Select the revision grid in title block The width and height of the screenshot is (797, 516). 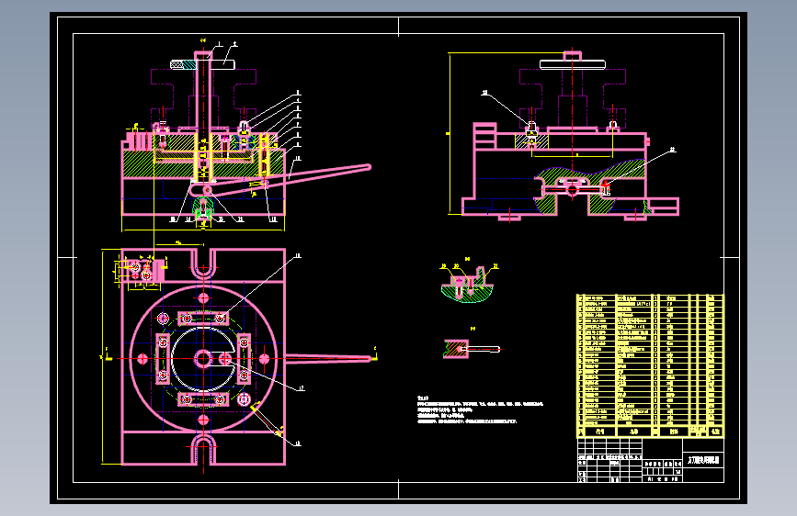(609, 449)
